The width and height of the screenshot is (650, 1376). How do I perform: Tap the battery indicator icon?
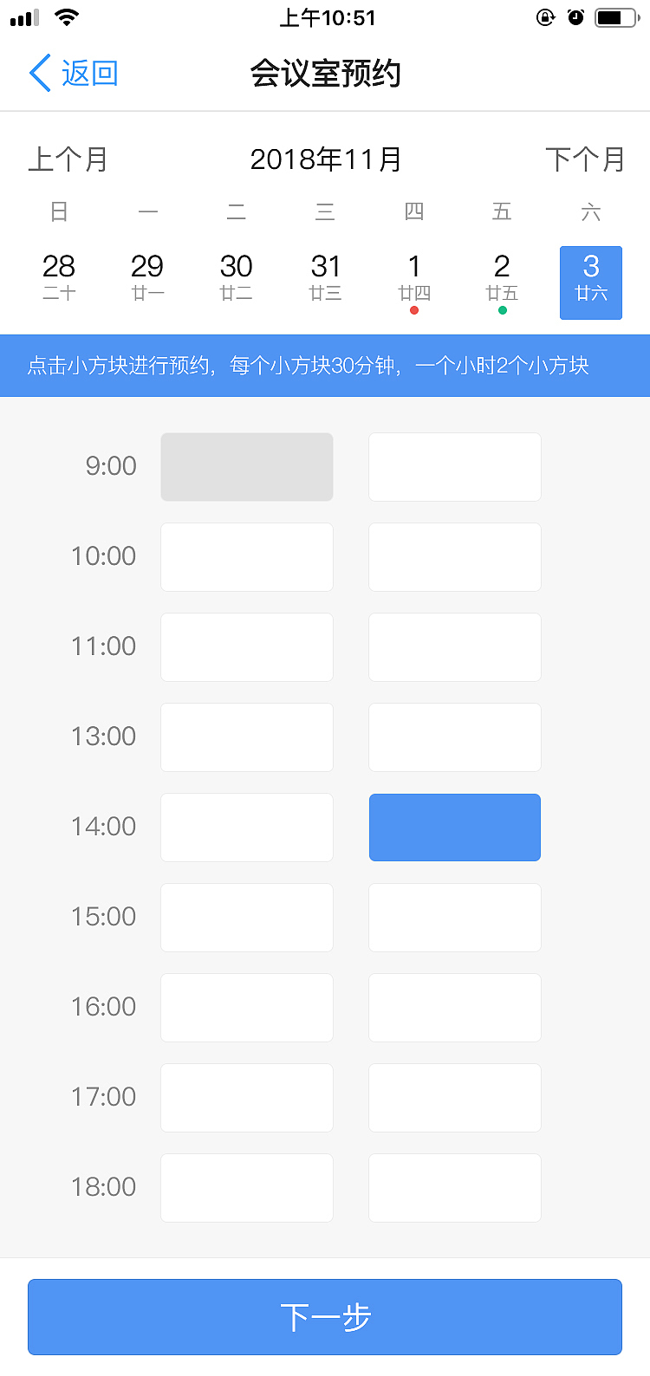click(x=616, y=17)
